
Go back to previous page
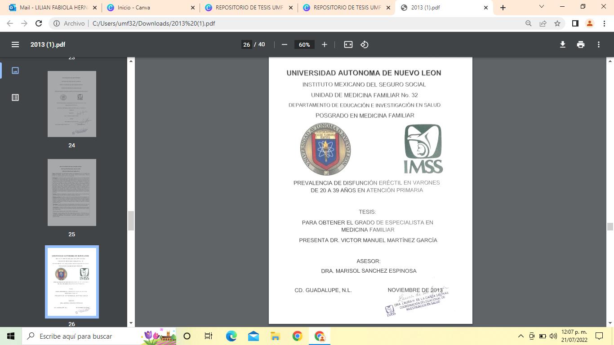pos(10,23)
